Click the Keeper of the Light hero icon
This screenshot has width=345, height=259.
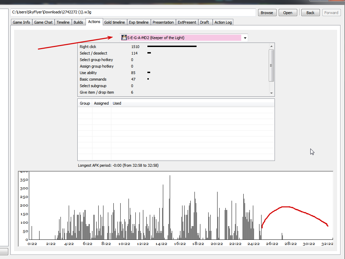(124, 38)
